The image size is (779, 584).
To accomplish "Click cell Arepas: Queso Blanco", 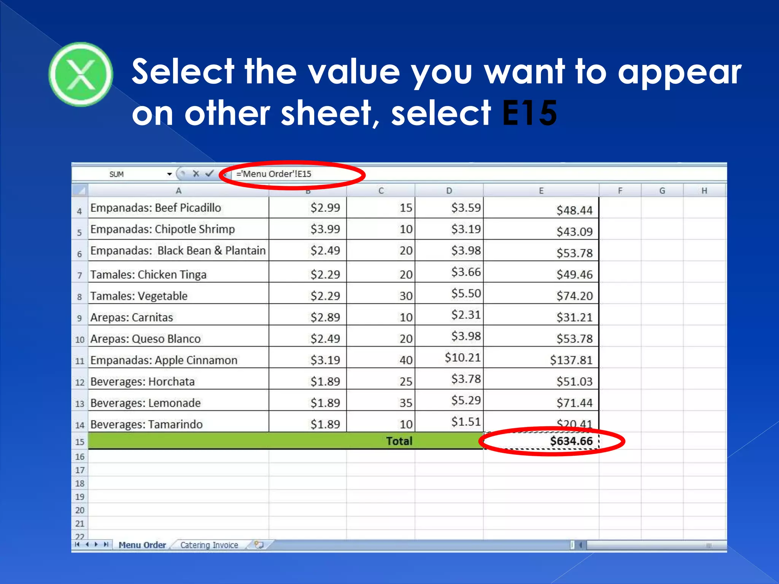I will click(x=178, y=336).
